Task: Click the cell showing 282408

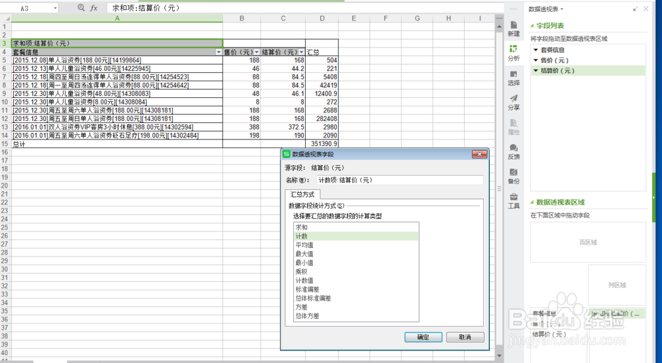Action: click(322, 119)
